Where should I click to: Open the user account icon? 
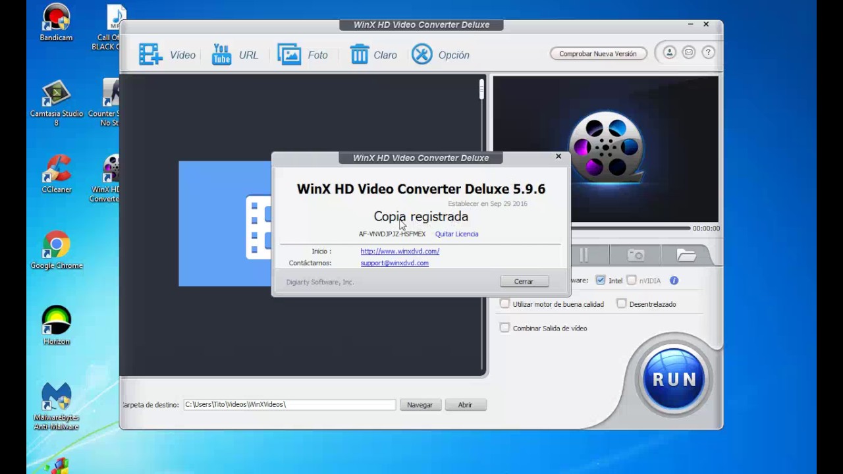click(x=669, y=53)
